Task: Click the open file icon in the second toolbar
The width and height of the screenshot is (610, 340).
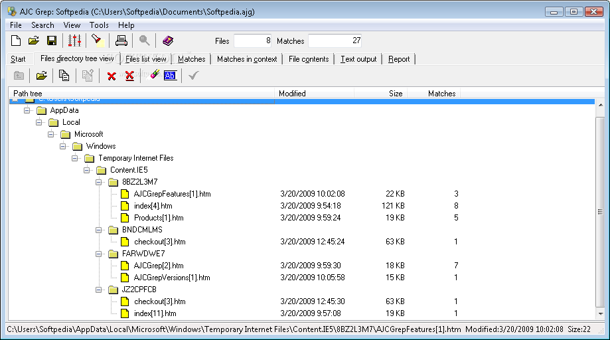Action: pyautogui.click(x=42, y=76)
